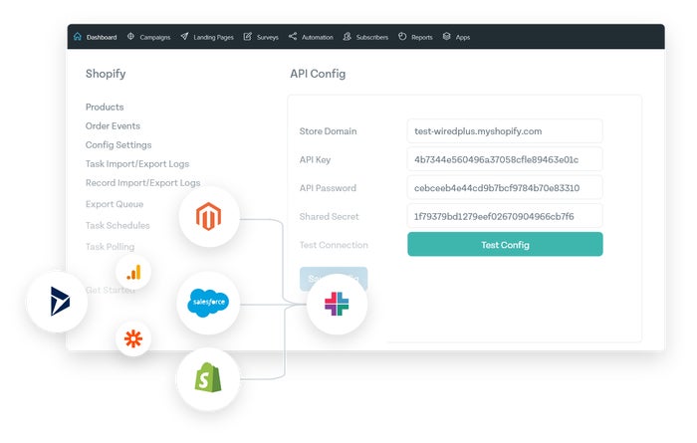Click the Automation share icon
Screen dimensions: 697x443
pyautogui.click(x=293, y=37)
